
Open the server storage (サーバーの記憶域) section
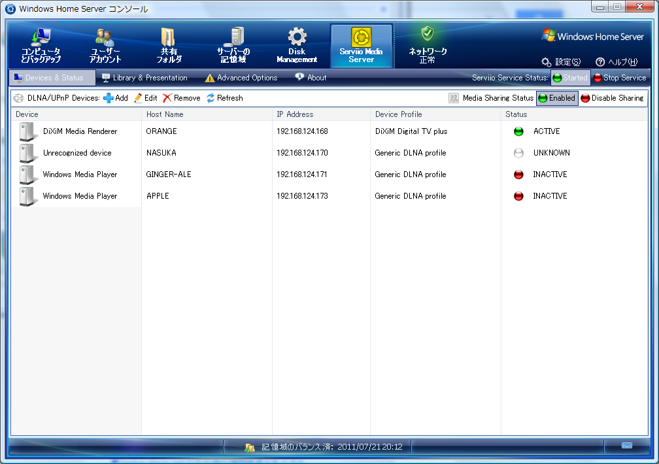point(233,46)
